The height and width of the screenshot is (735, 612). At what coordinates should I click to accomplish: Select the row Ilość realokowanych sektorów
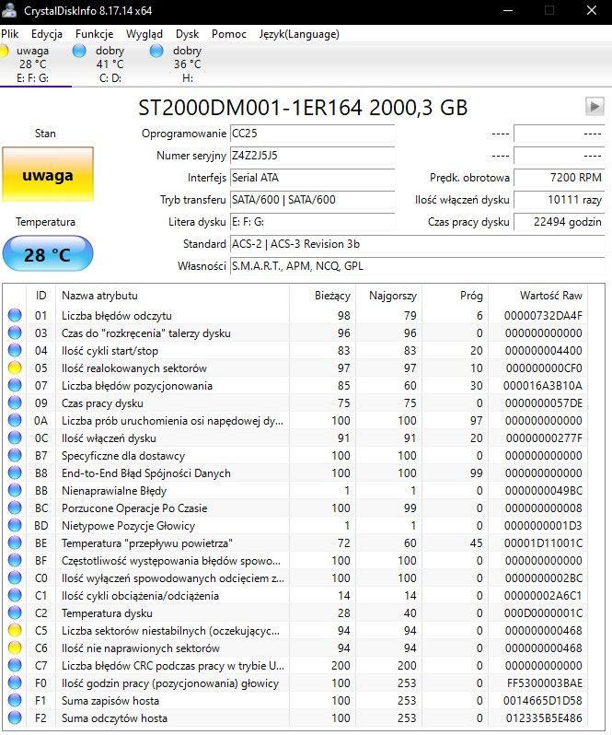click(296, 368)
